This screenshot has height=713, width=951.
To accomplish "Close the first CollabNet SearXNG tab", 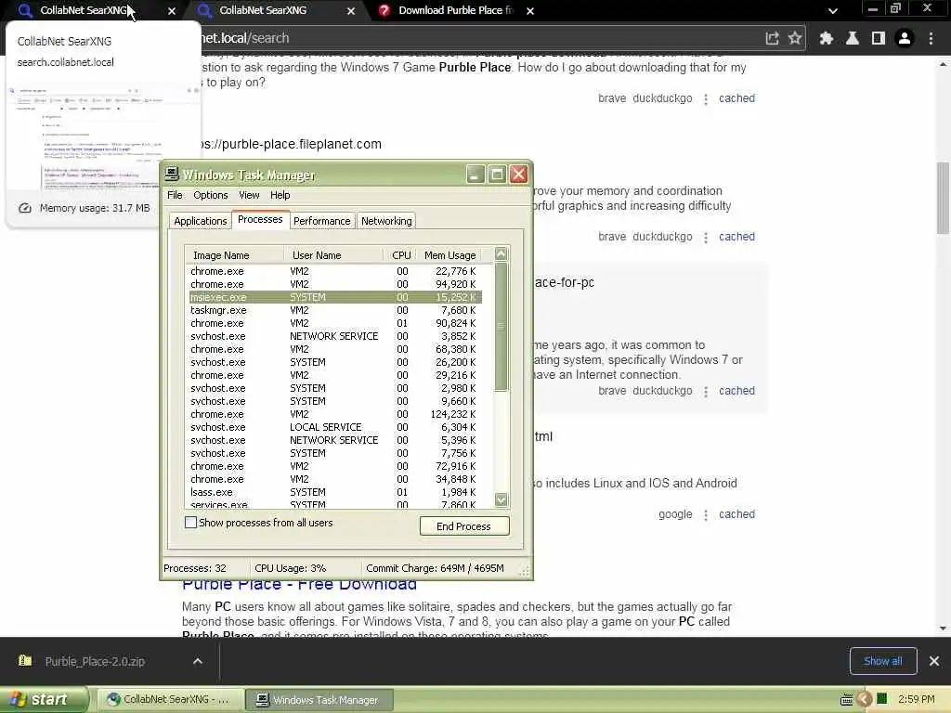I will [x=172, y=11].
